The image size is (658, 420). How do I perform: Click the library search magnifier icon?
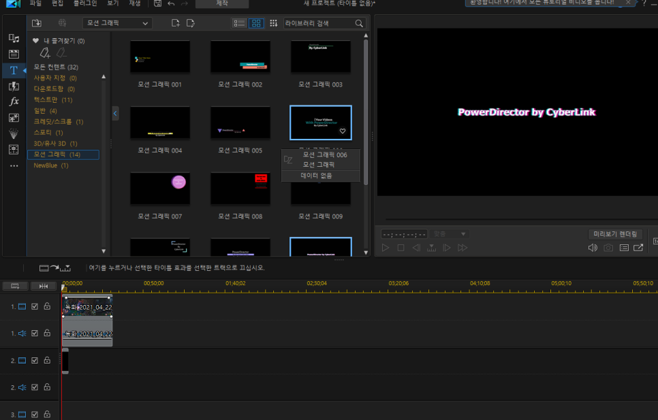pyautogui.click(x=359, y=23)
